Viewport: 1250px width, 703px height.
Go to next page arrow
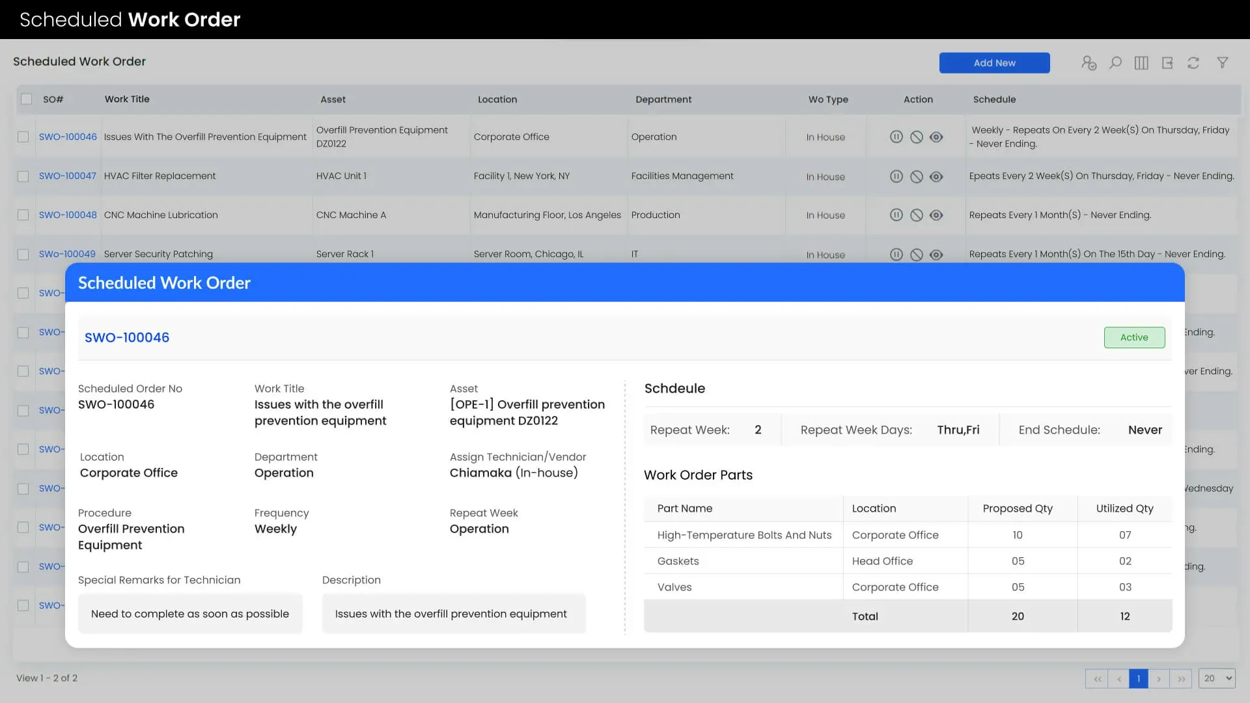(1159, 679)
